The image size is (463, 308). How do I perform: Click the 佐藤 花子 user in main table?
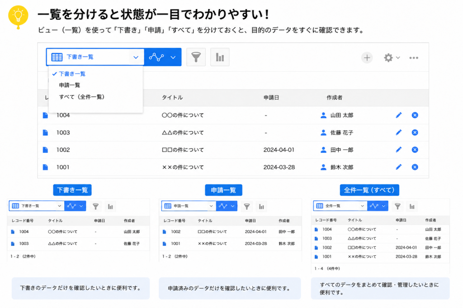[337, 133]
